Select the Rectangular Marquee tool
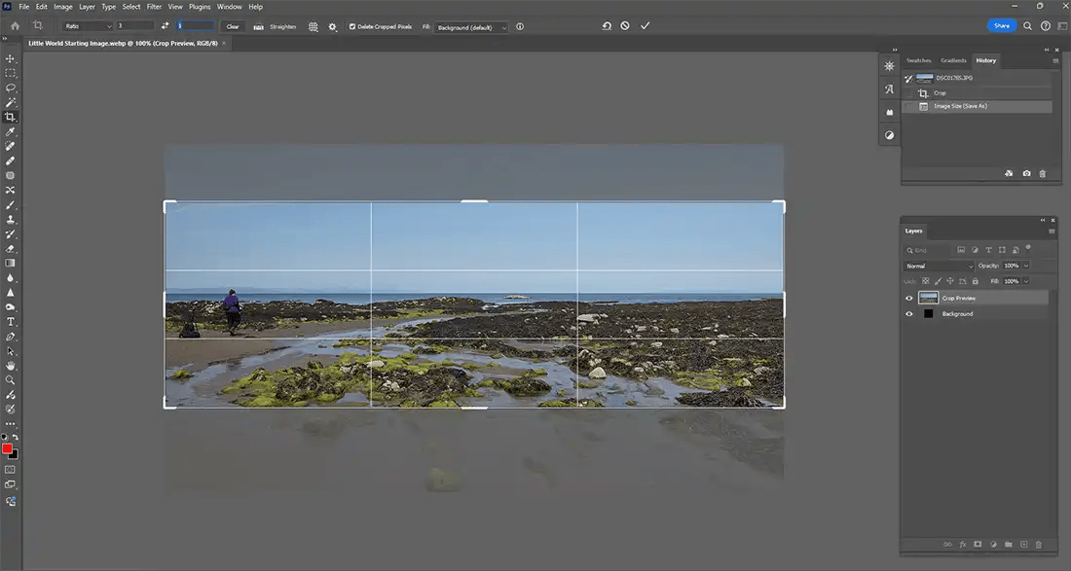The height and width of the screenshot is (571, 1071). 11,73
